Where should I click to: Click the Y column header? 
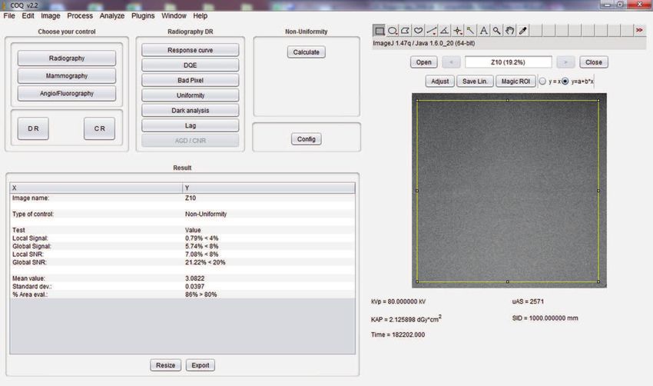coord(269,188)
